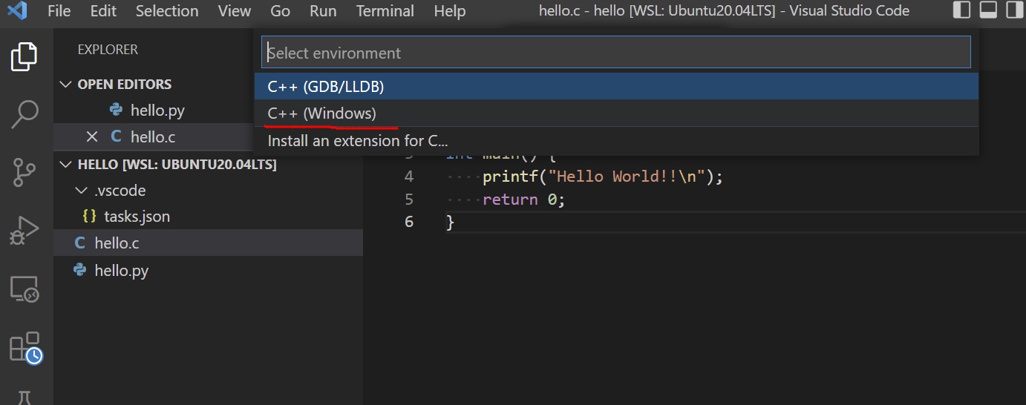Viewport: 1026px width, 405px height.
Task: Open the Remote Explorer view
Action: (24, 289)
